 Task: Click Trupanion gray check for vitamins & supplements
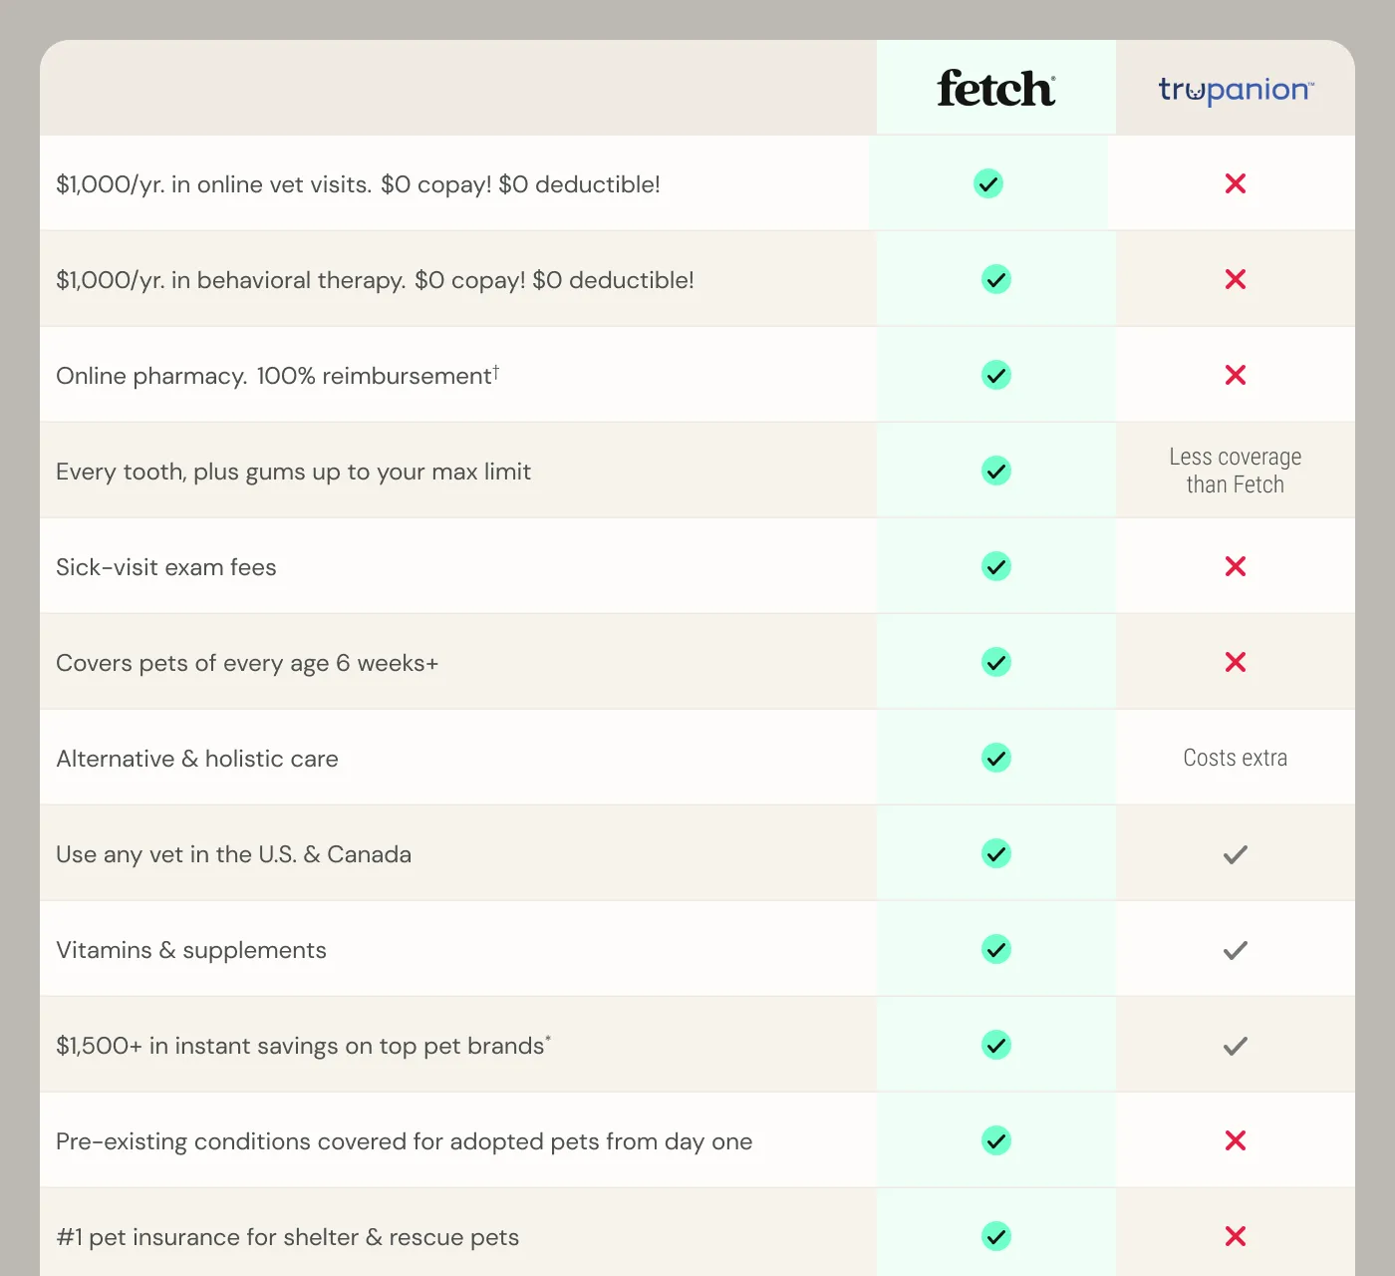pos(1236,950)
